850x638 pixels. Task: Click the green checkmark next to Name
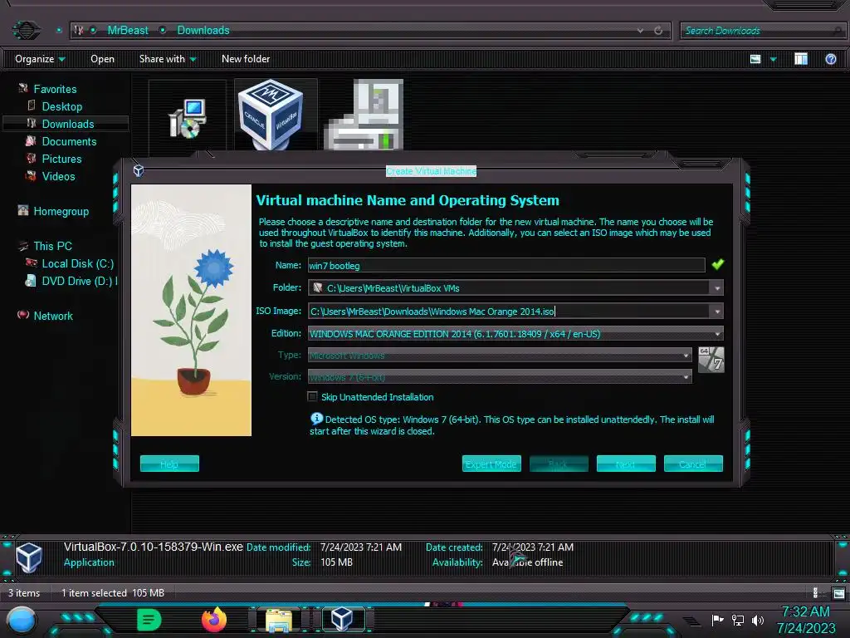point(718,264)
